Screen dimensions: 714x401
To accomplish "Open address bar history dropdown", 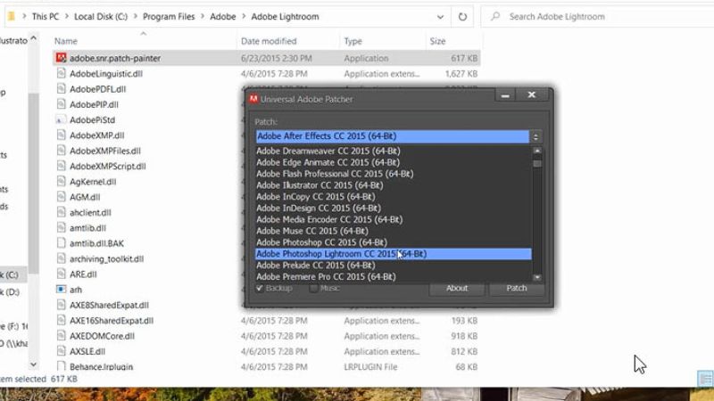I will point(440,17).
